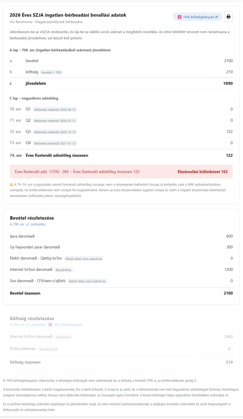Click the 'Beviteli mező' tag next to Értékcsökkenés
Viewport: 243px width, 419px height.
[x=48, y=349]
